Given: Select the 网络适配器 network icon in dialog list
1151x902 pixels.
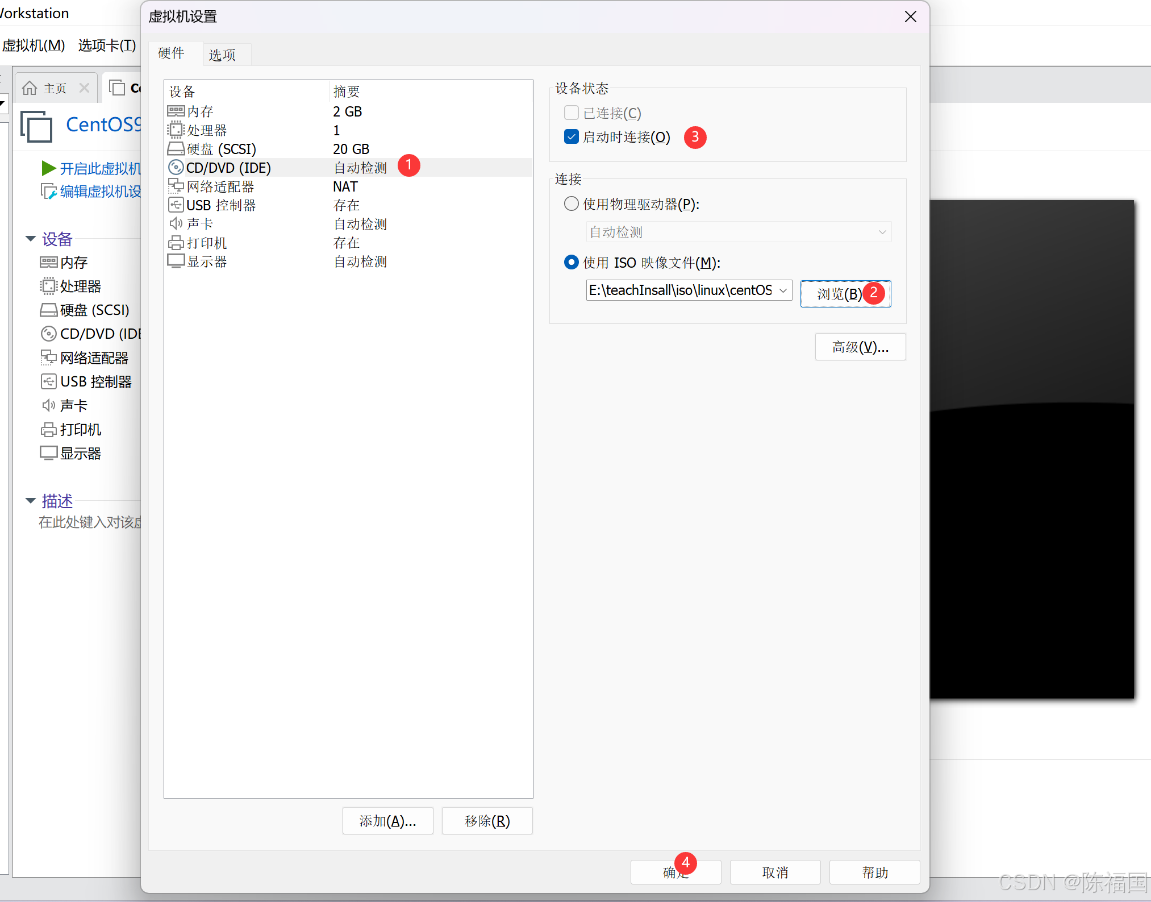Looking at the screenshot, I should click(176, 186).
